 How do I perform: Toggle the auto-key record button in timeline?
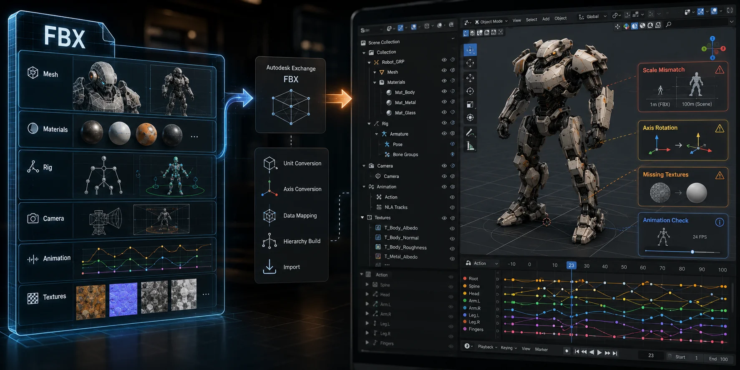point(566,351)
